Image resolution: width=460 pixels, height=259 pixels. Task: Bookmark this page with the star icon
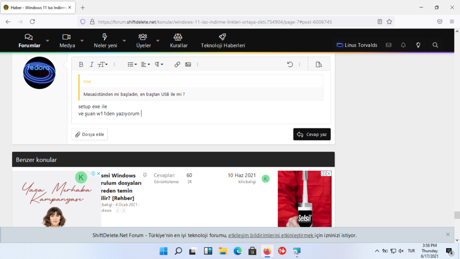(389, 21)
